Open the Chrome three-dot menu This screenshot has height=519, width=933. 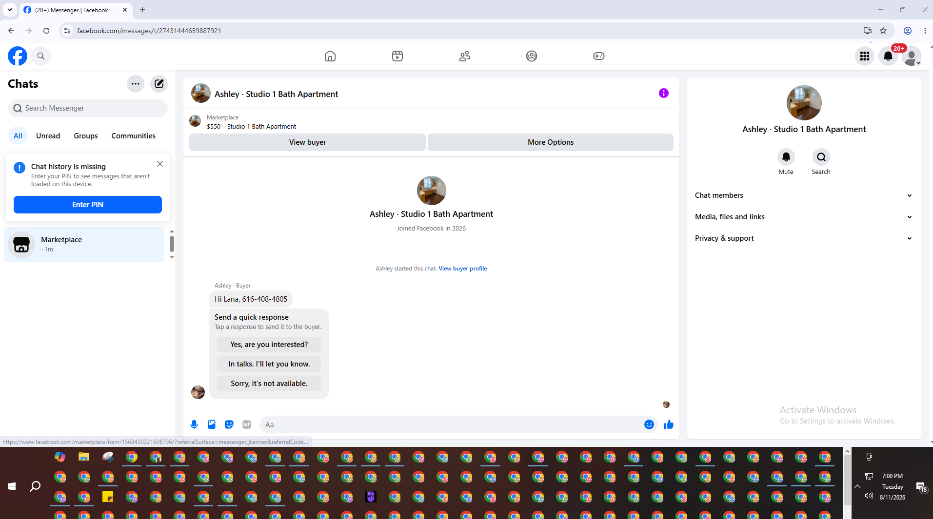coord(925,31)
